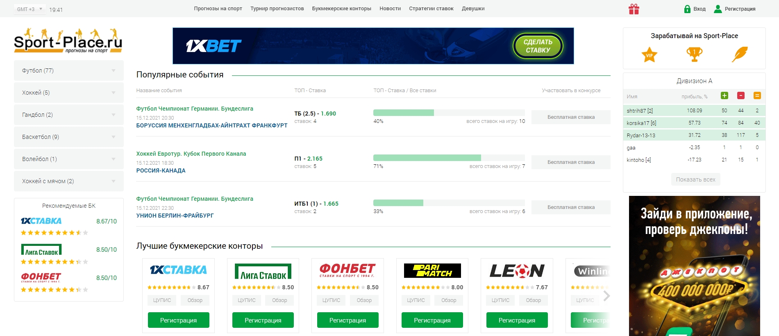Expand the Баскетбол (9) category

pyautogui.click(x=69, y=137)
